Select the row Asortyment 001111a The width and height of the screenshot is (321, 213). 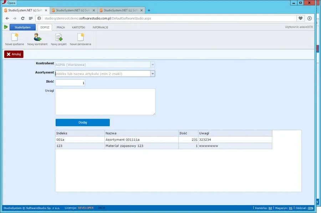point(164,139)
